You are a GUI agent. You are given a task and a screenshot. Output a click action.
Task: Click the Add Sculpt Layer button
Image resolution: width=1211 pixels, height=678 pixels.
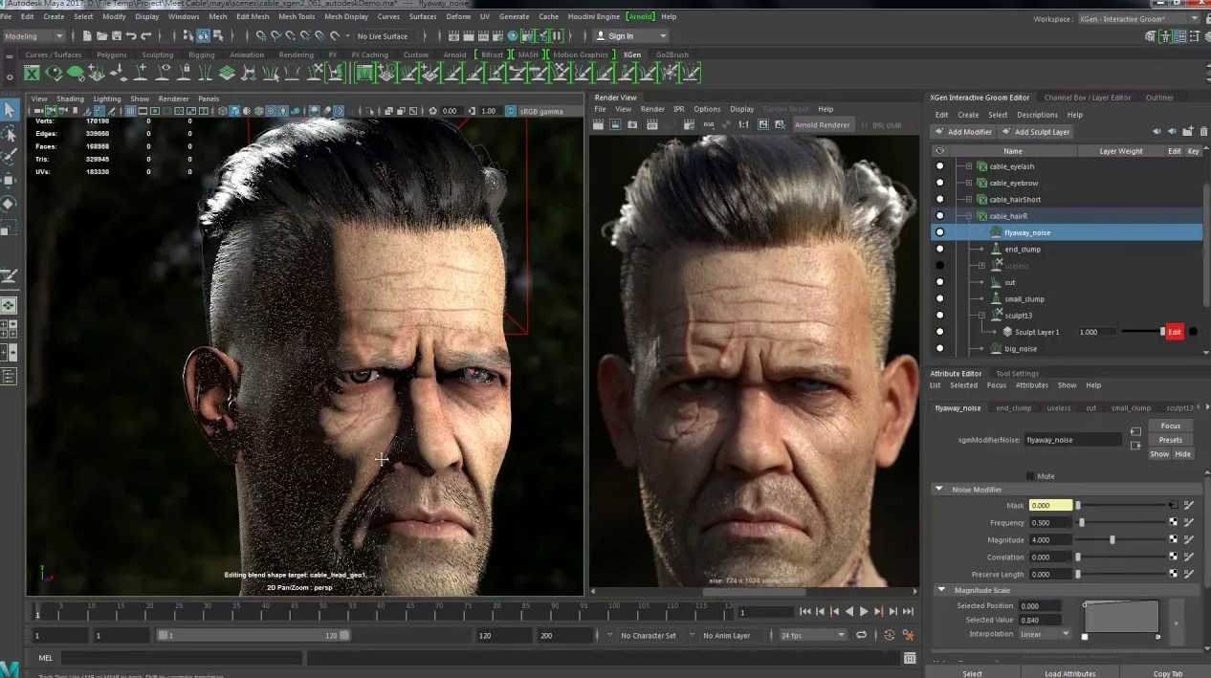pyautogui.click(x=1036, y=132)
